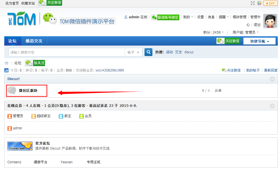Click the TOM site logo
Screen dimensions: 279x169
point(22,19)
